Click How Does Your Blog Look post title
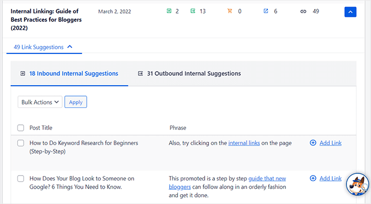371x204 pixels. coord(82,183)
